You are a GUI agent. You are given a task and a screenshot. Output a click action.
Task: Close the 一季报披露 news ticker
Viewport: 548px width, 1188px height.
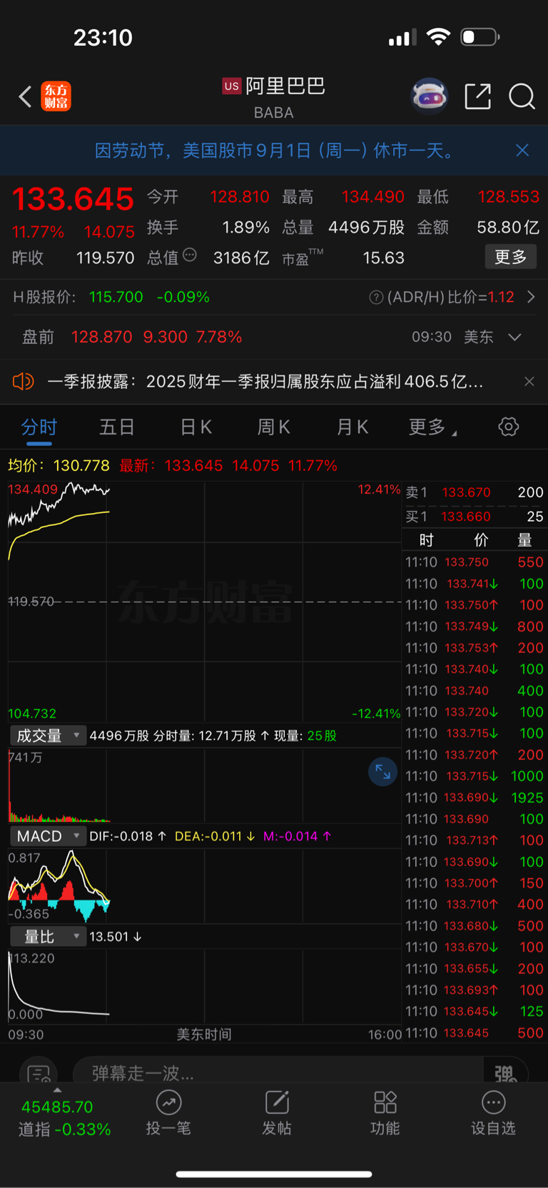click(529, 382)
